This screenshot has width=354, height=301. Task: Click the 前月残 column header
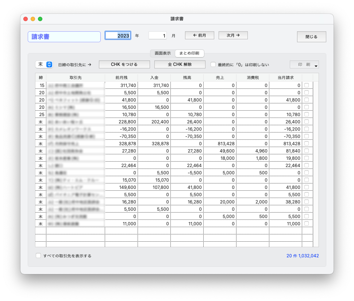click(121, 78)
